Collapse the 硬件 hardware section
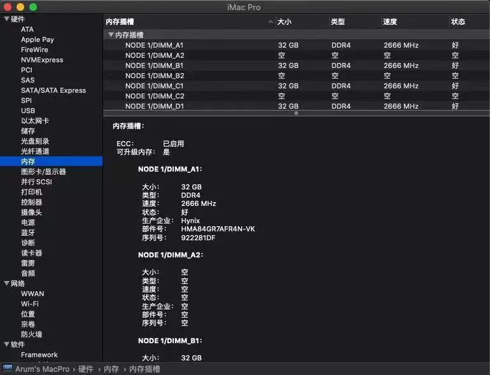Image resolution: width=490 pixels, height=375 pixels. pyautogui.click(x=6, y=19)
